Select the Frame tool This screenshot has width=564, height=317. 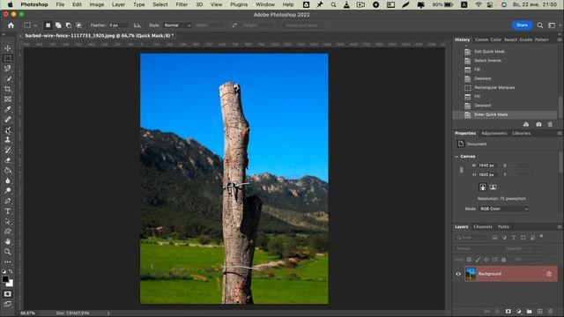8,99
